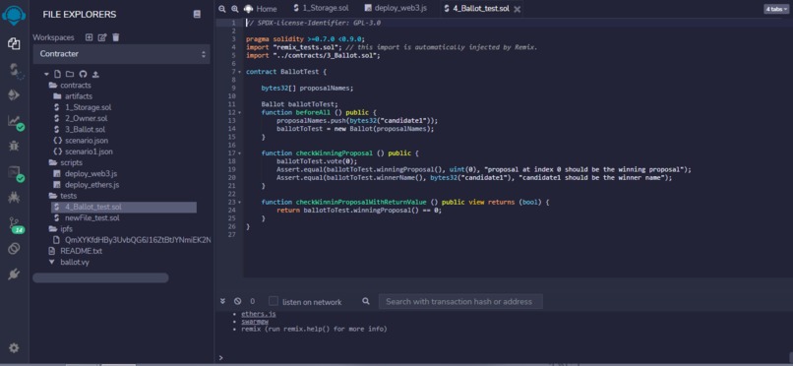The width and height of the screenshot is (793, 366).
Task: Zoom in the editor font
Action: point(235,9)
